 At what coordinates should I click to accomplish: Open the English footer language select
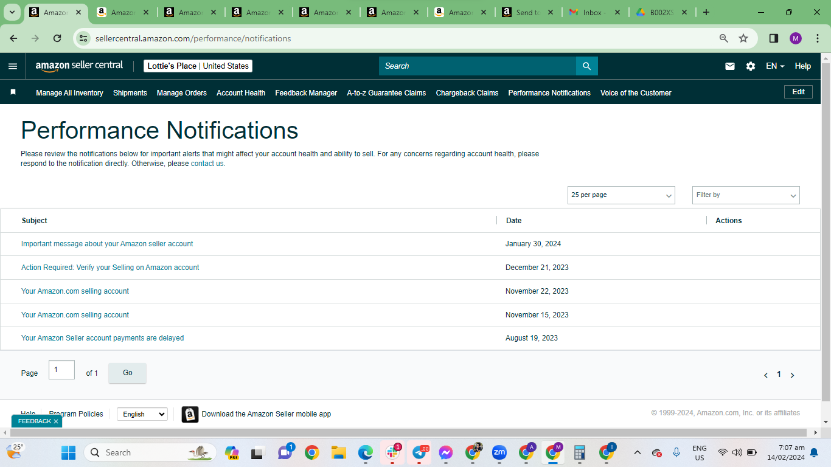click(x=142, y=414)
